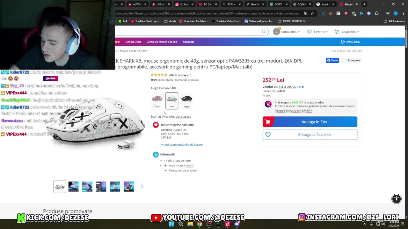Select the second X3 product thumbnail

coord(73,187)
